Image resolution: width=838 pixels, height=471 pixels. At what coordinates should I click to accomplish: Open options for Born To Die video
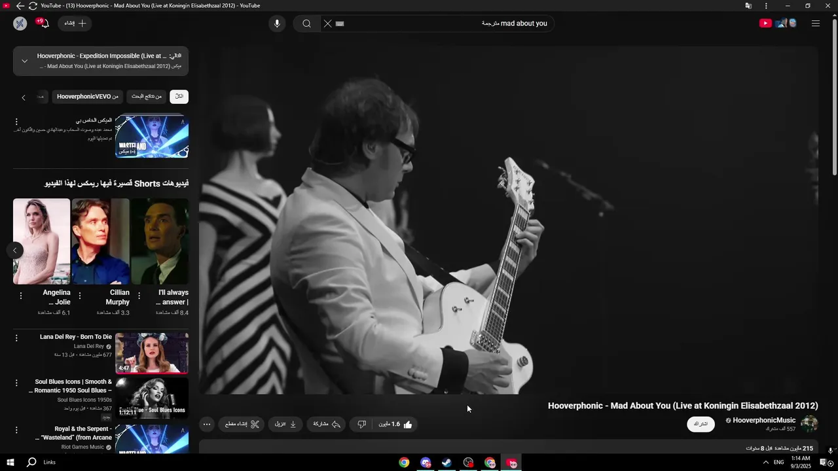coord(16,338)
